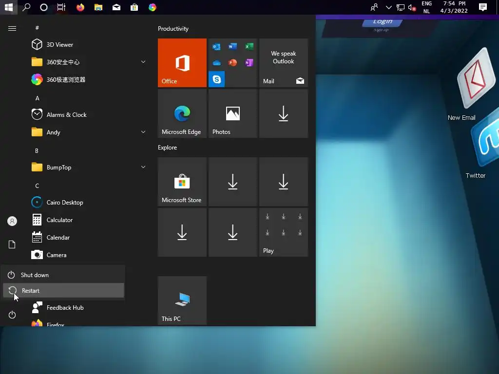Image resolution: width=499 pixels, height=374 pixels.
Task: Expand the BumpTop folder chevron
Action: point(143,167)
